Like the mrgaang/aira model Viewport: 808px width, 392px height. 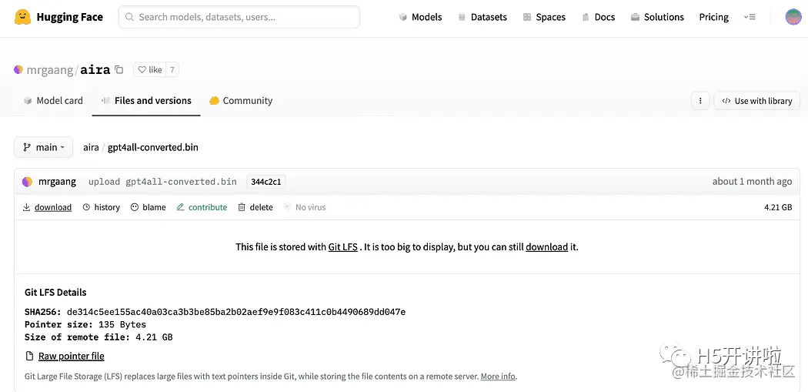pyautogui.click(x=149, y=69)
